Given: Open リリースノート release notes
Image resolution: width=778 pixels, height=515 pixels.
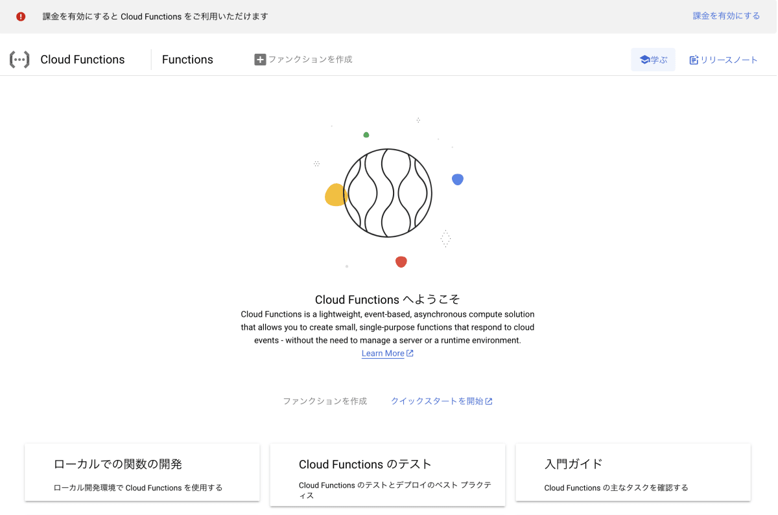Looking at the screenshot, I should (x=724, y=60).
